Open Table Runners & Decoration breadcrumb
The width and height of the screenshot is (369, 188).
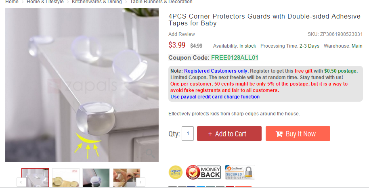(161, 2)
